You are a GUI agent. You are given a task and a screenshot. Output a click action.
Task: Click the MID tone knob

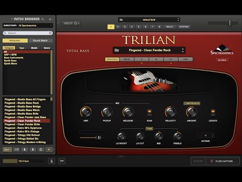(x=159, y=136)
